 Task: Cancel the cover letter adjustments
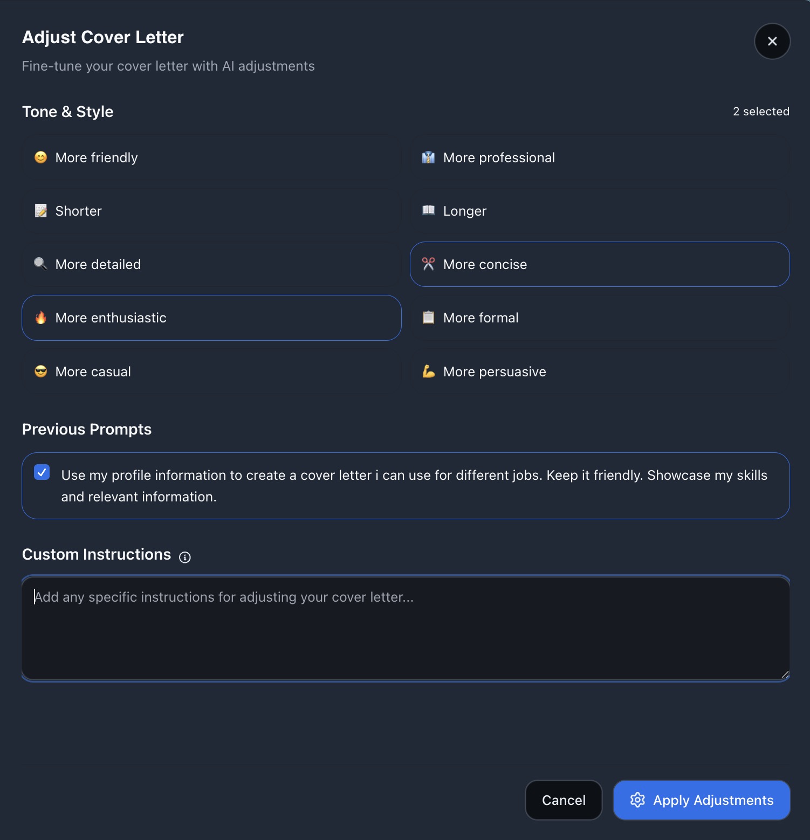[x=563, y=800]
